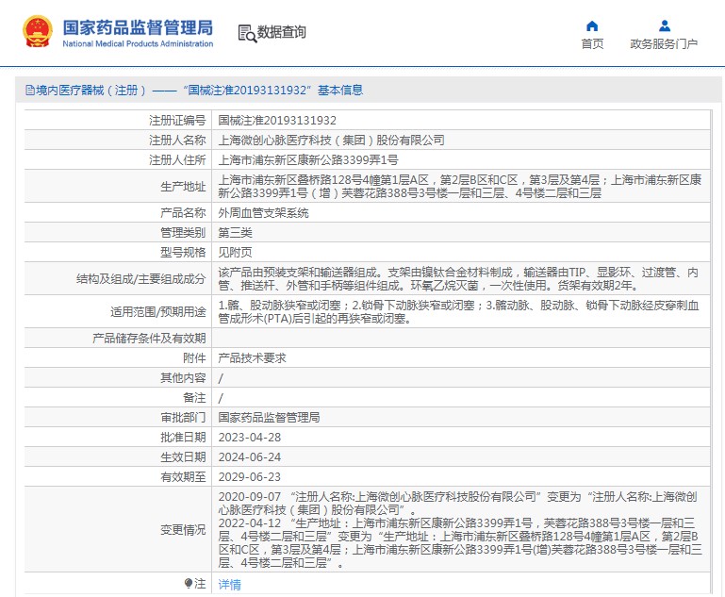
Task: Click the 管理类别 label
Action: pyautogui.click(x=183, y=233)
